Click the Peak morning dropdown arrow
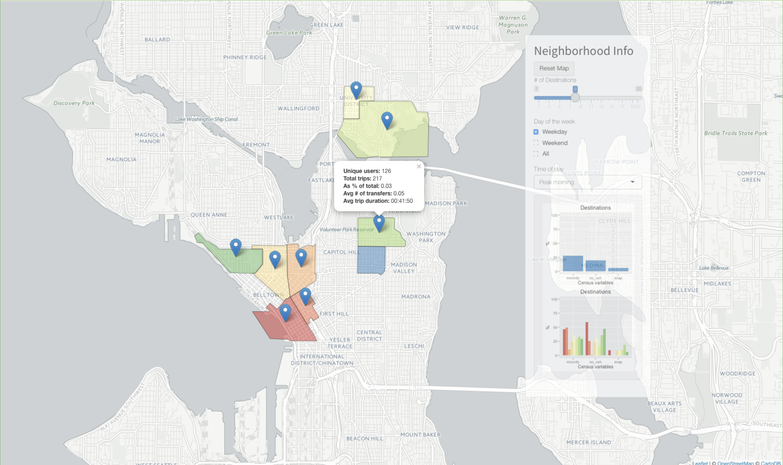This screenshot has width=783, height=465. [632, 182]
